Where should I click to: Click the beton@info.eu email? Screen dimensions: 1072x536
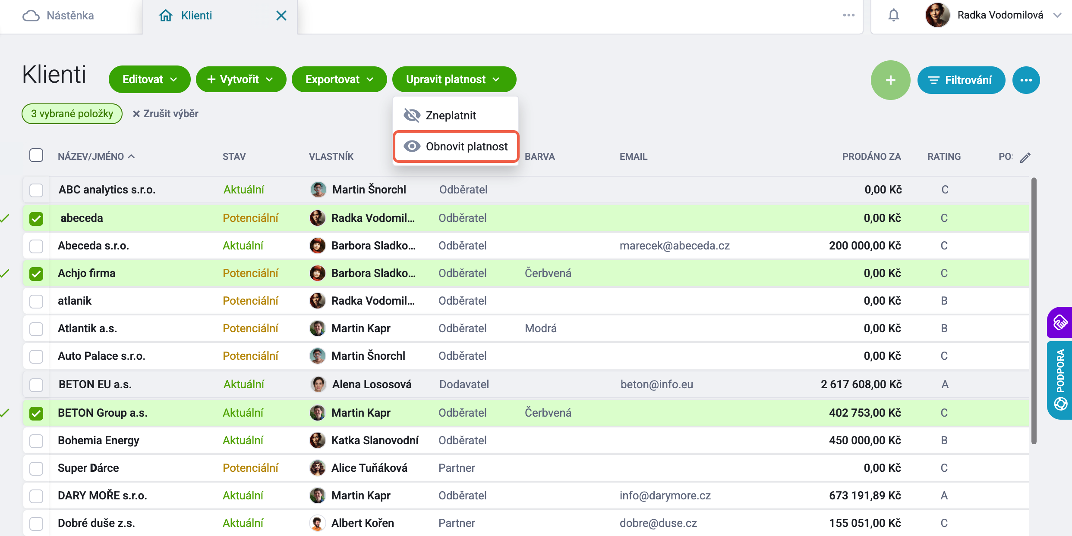[x=657, y=384]
